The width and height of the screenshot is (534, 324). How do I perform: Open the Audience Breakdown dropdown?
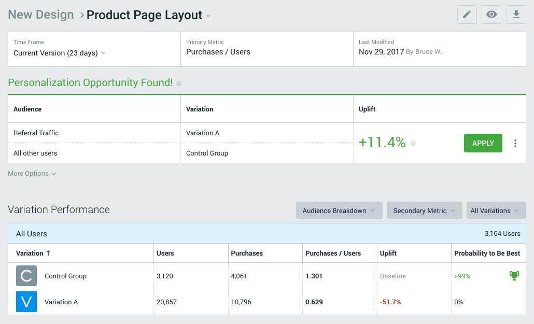(x=339, y=210)
